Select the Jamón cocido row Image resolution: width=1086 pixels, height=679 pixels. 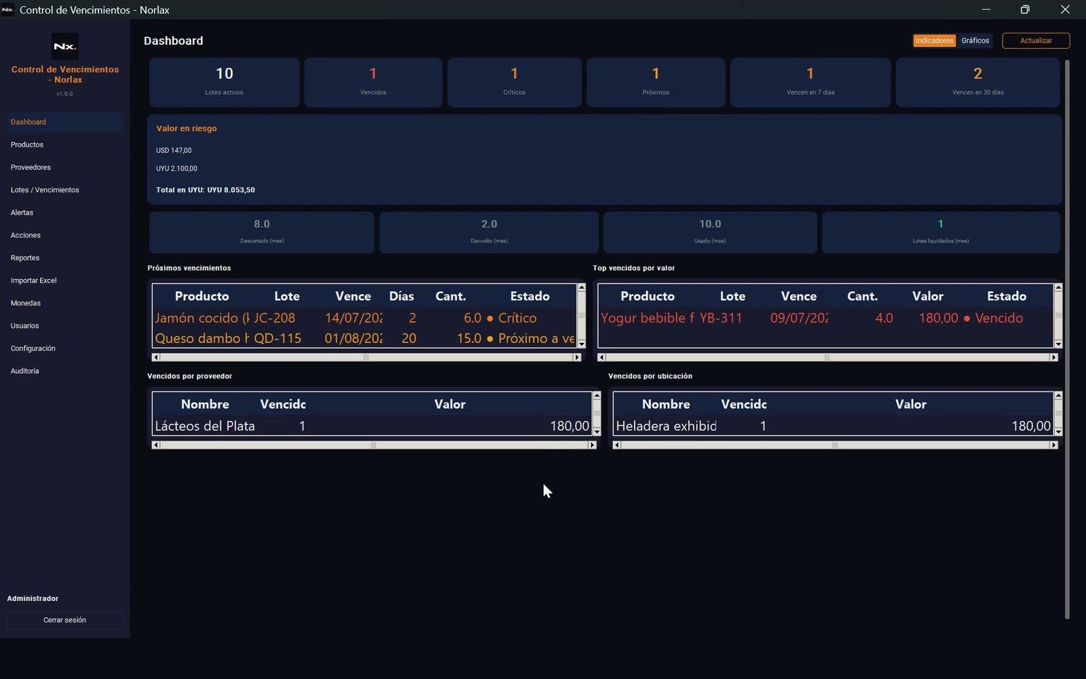tap(364, 318)
